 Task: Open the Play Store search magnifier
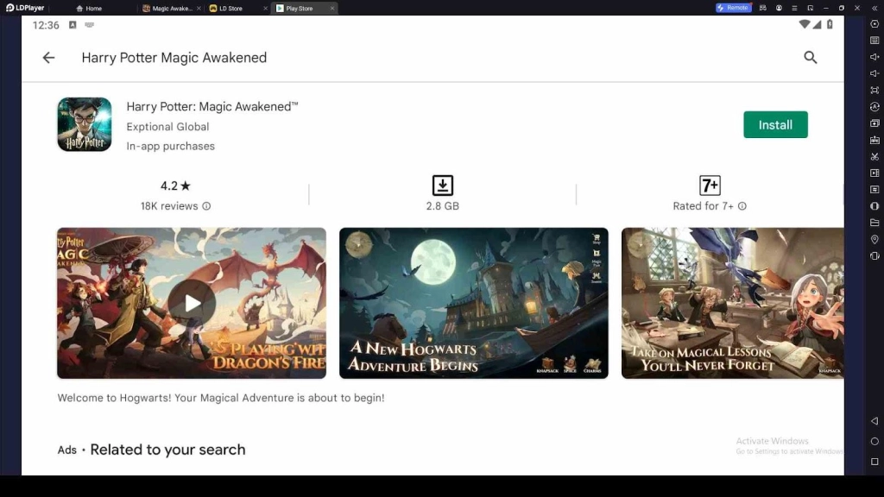click(x=810, y=58)
